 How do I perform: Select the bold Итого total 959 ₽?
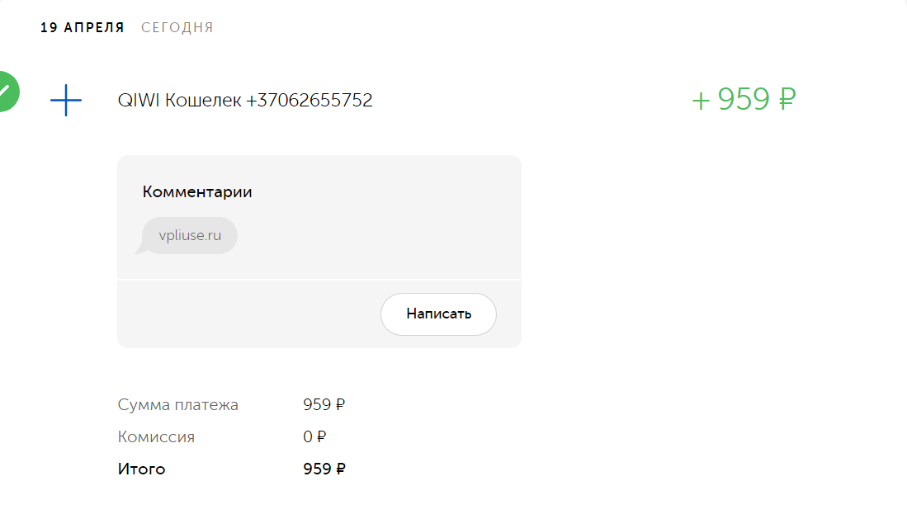click(324, 469)
